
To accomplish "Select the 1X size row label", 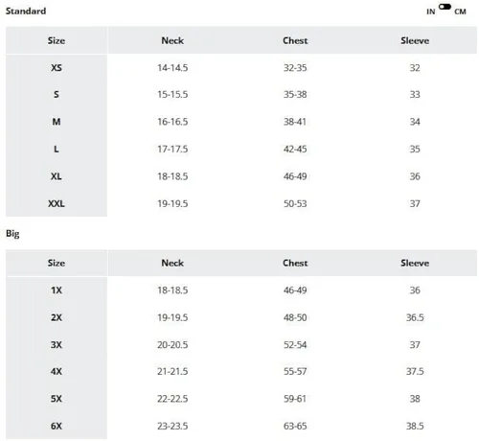I will [x=57, y=290].
